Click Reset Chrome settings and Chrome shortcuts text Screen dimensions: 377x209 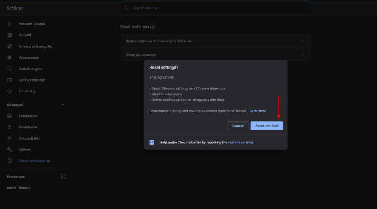[188, 89]
